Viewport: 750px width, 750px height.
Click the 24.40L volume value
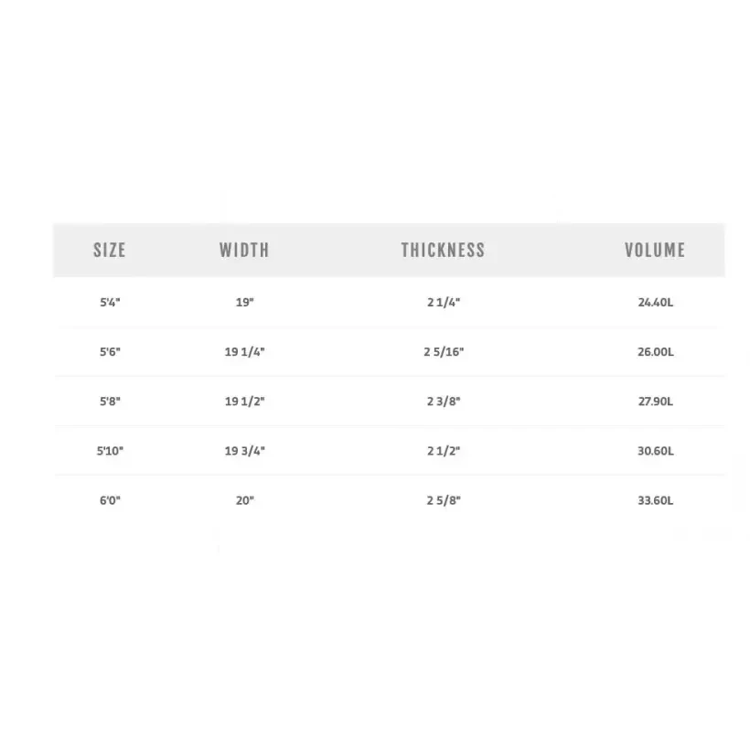(x=655, y=302)
